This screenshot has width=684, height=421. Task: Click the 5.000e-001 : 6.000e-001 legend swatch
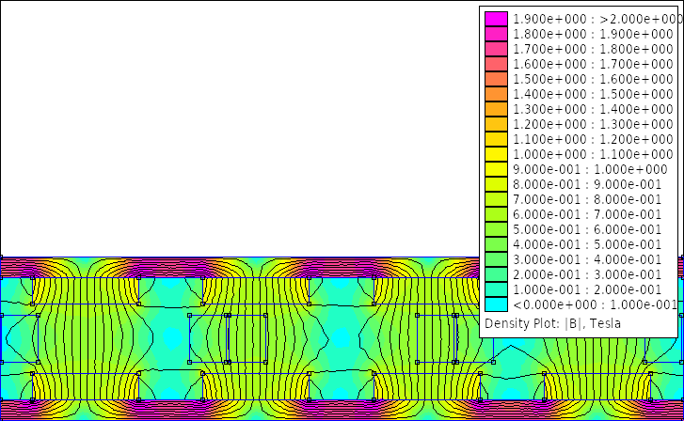[496, 229]
